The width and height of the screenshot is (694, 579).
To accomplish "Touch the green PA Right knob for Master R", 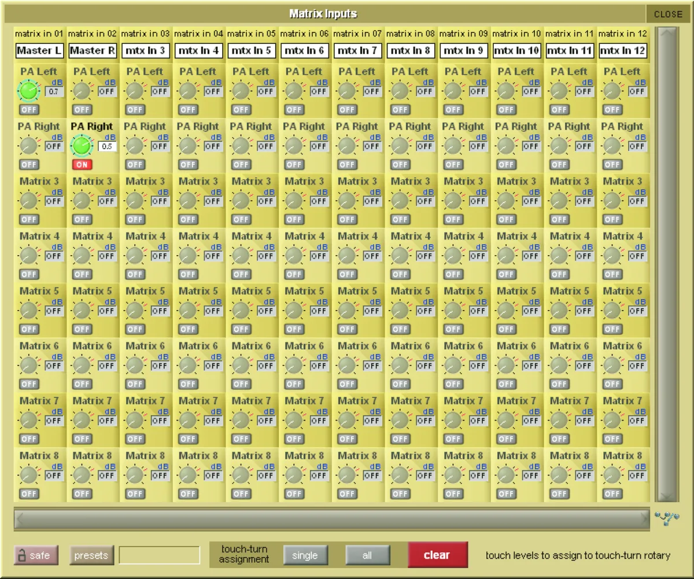I will [x=81, y=145].
